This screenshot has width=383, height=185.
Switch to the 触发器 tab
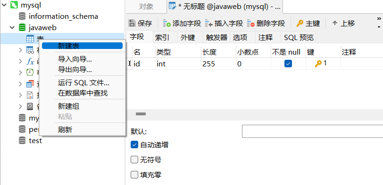[x=216, y=38]
